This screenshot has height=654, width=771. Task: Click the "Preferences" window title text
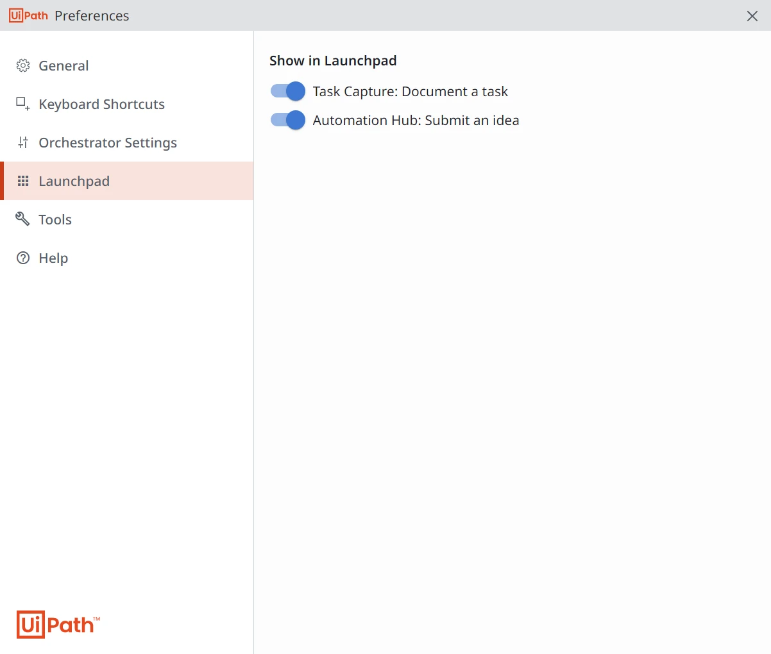tap(92, 16)
